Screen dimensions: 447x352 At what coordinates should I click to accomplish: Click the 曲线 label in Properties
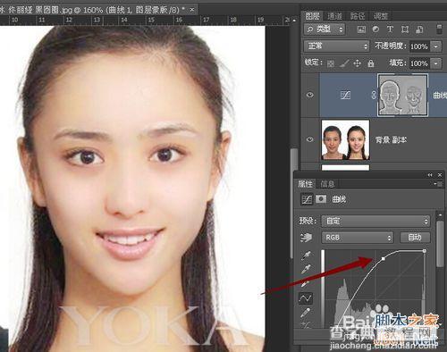[339, 199]
